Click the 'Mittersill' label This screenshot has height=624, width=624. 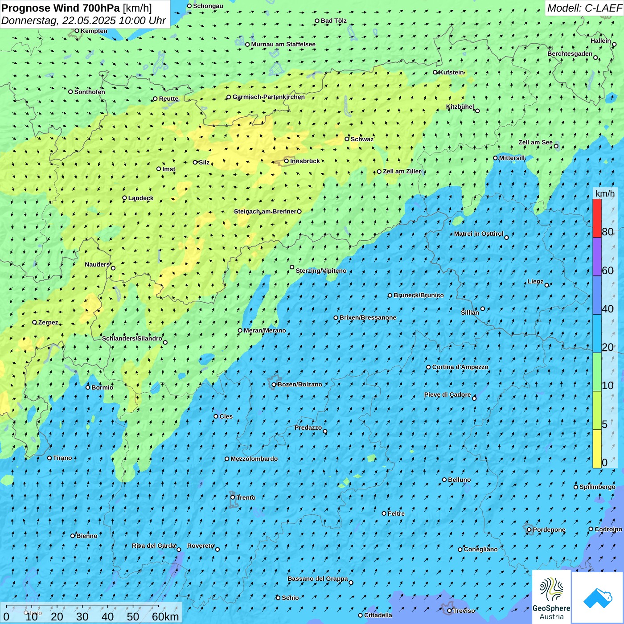pyautogui.click(x=512, y=158)
